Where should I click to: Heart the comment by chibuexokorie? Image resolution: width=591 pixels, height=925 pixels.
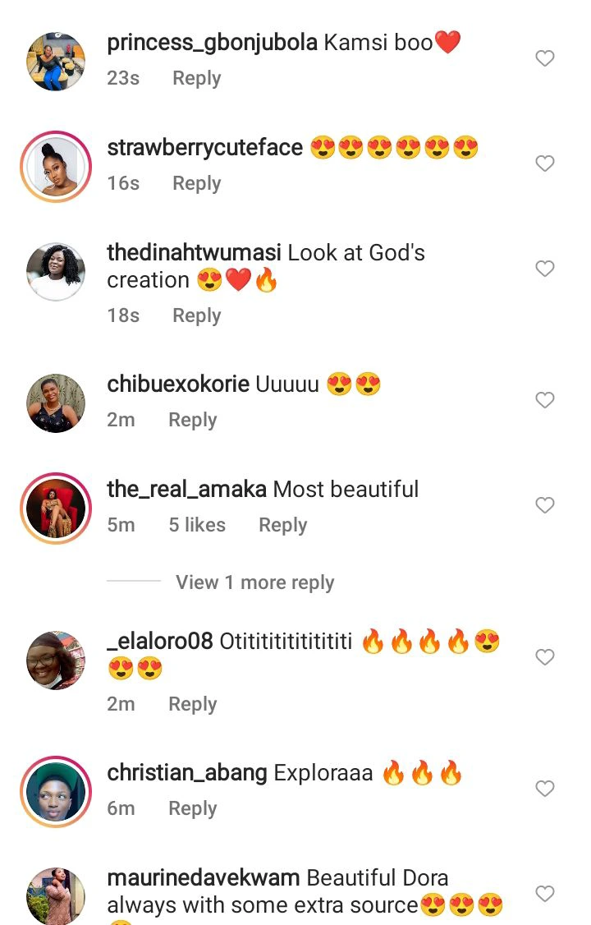coord(545,400)
